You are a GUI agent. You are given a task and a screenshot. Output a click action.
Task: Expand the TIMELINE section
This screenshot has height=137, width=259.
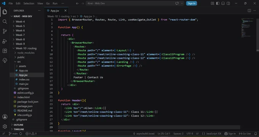coord(19,129)
